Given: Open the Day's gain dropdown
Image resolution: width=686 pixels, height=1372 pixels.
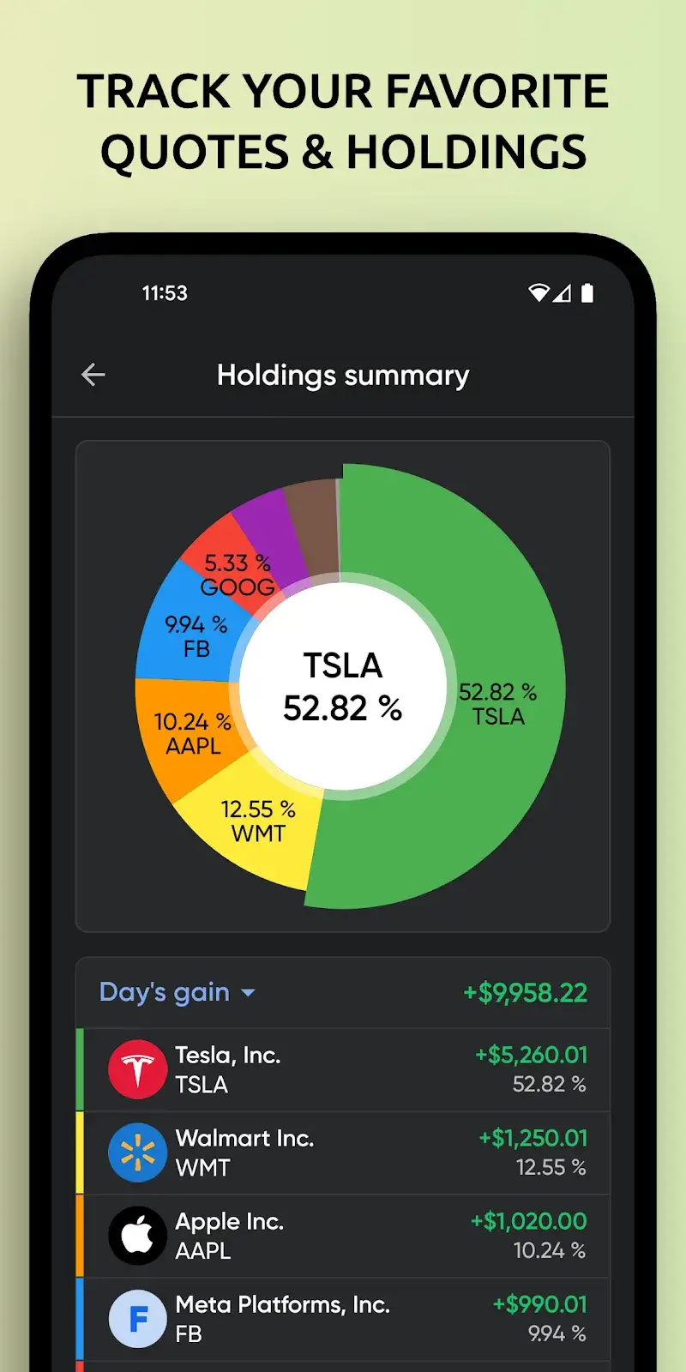Looking at the screenshot, I should pyautogui.click(x=165, y=992).
